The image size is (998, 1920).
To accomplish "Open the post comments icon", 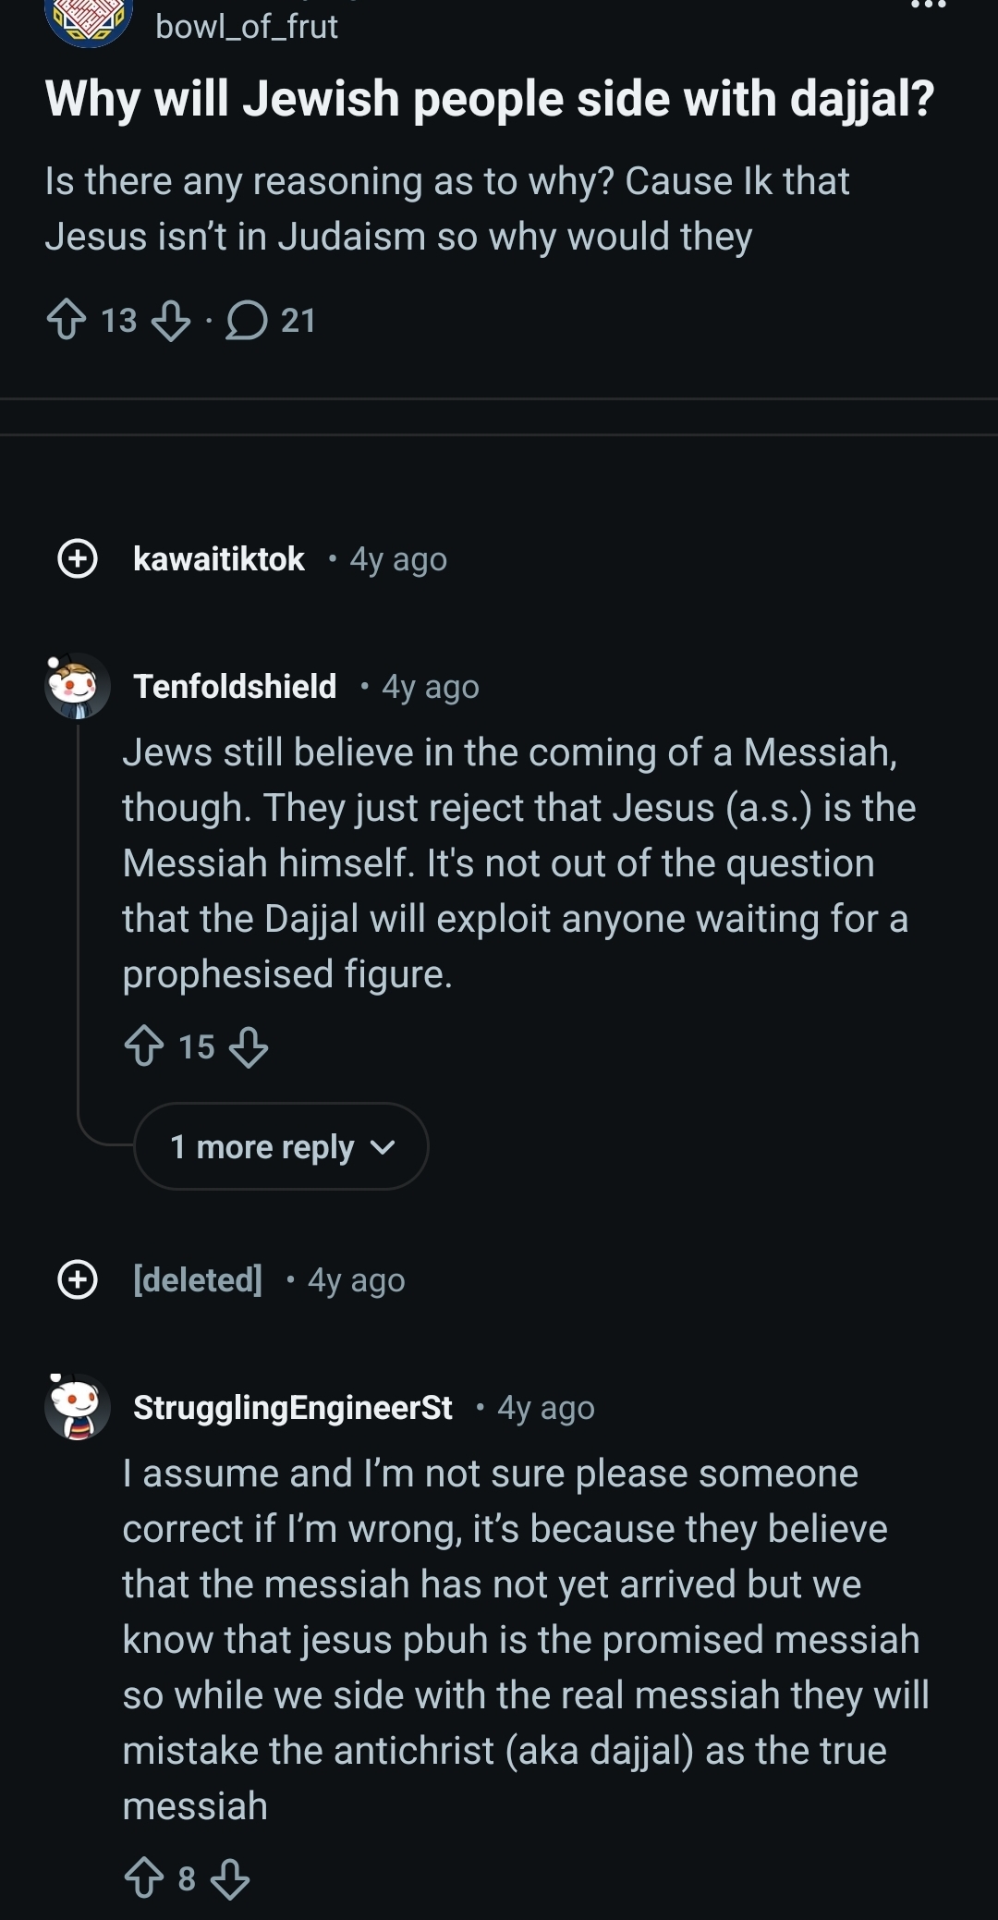I will [x=247, y=321].
